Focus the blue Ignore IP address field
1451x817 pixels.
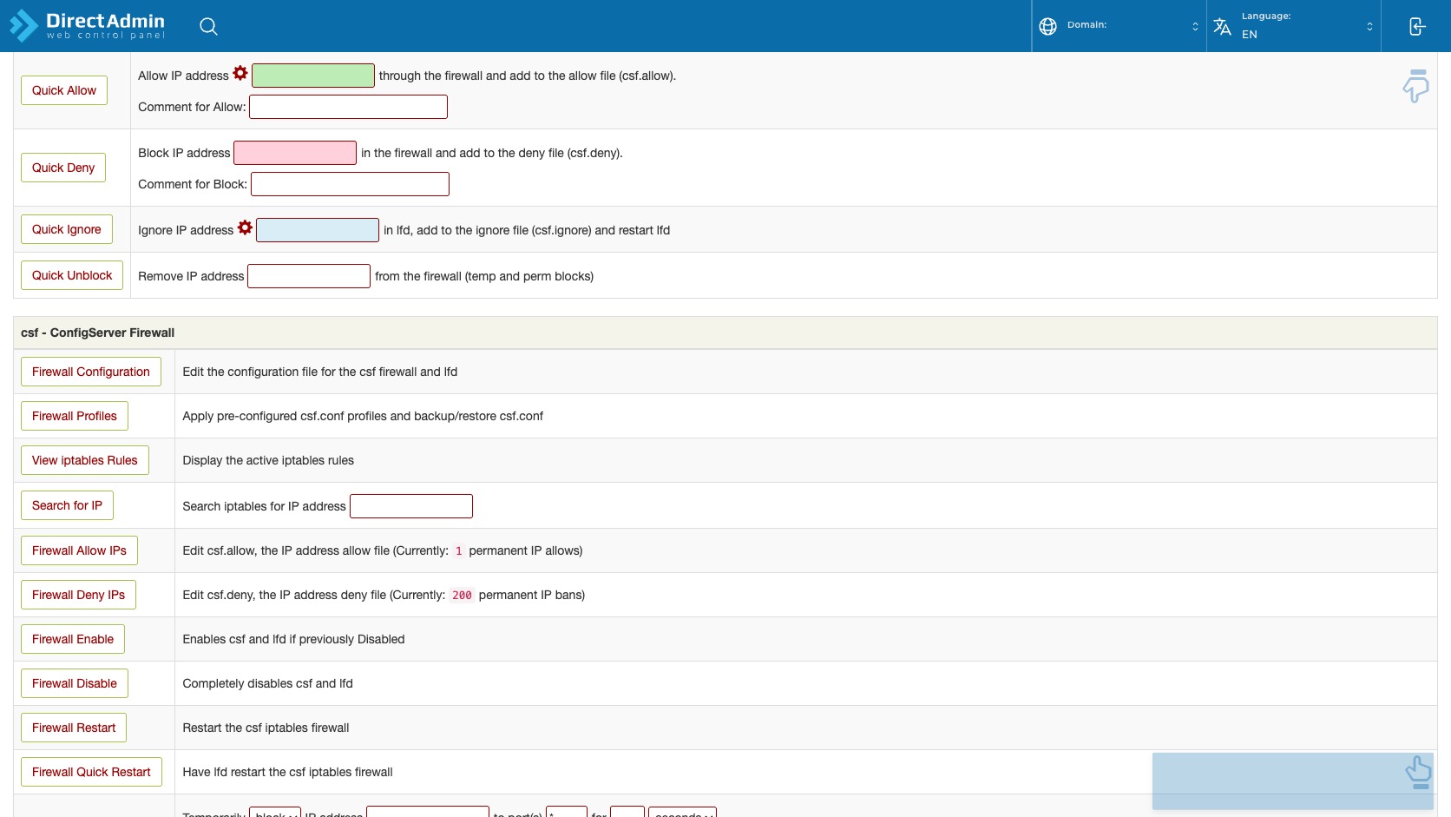318,230
